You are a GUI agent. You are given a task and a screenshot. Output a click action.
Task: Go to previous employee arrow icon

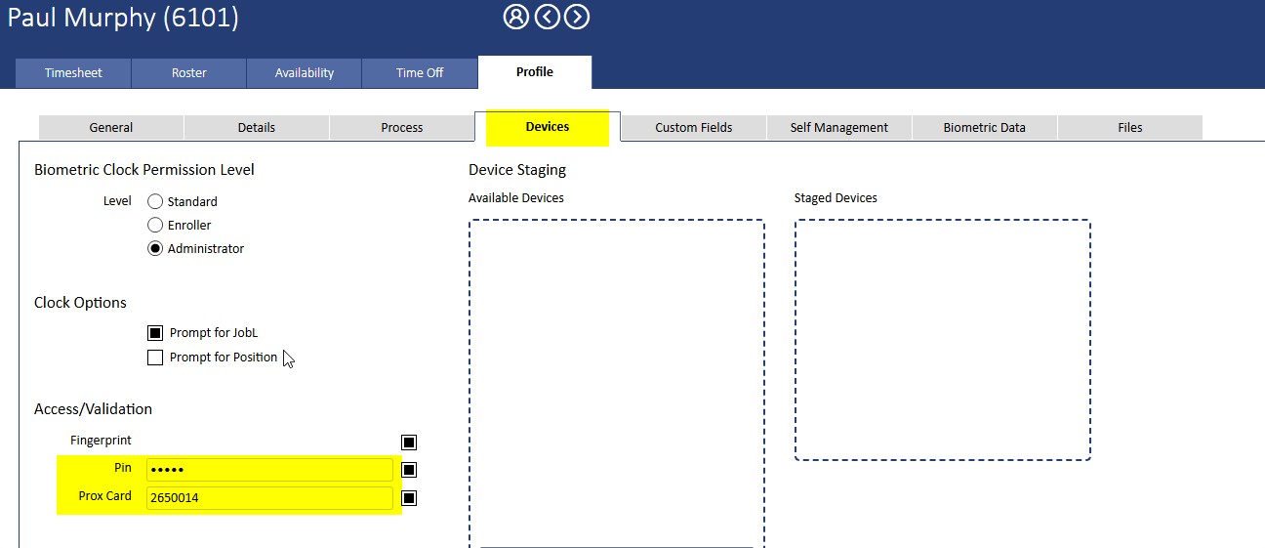pyautogui.click(x=547, y=17)
